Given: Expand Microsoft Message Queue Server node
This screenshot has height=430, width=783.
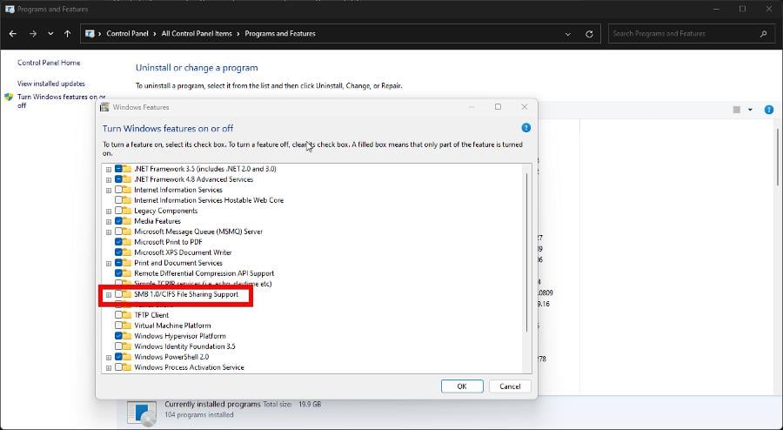Looking at the screenshot, I should pyautogui.click(x=109, y=232).
